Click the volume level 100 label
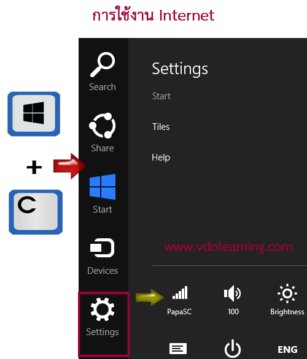 tap(233, 312)
